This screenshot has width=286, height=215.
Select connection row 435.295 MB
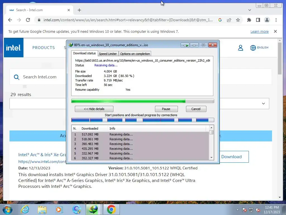(x=140, y=149)
